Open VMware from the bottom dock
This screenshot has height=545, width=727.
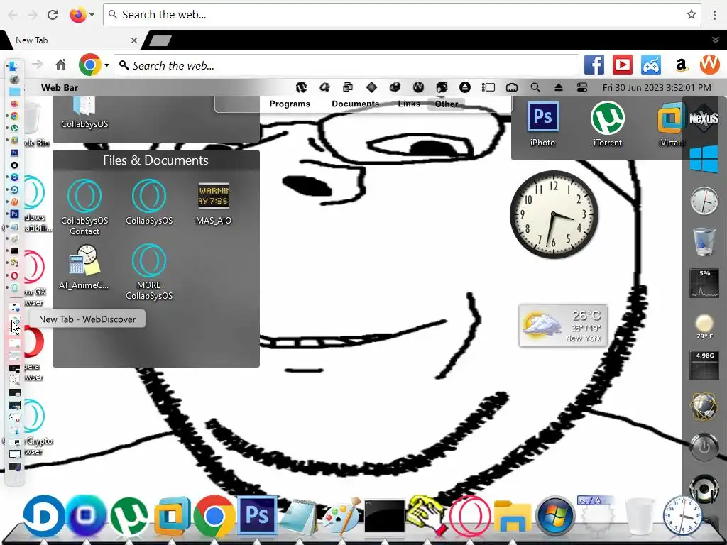172,516
